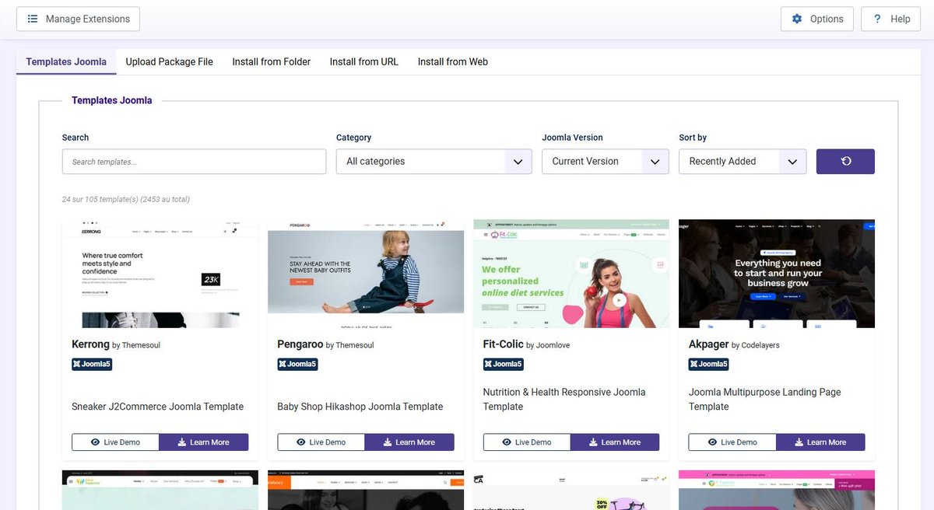Image resolution: width=934 pixels, height=510 pixels.
Task: Click Live Demo for Fit-Colic
Action: (527, 442)
